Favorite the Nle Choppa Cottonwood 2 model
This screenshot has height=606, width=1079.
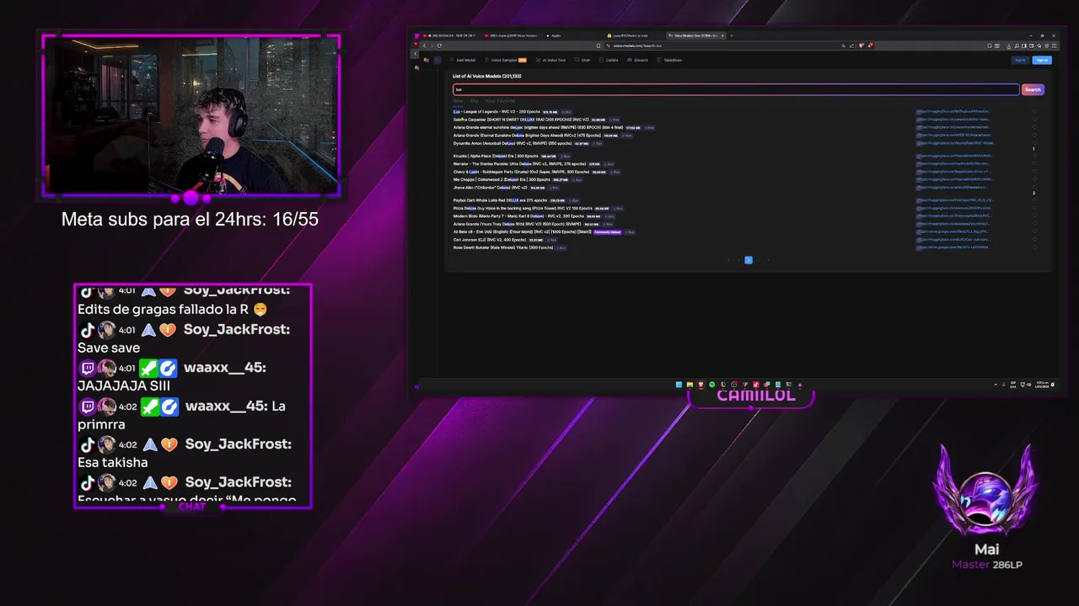click(x=1034, y=179)
